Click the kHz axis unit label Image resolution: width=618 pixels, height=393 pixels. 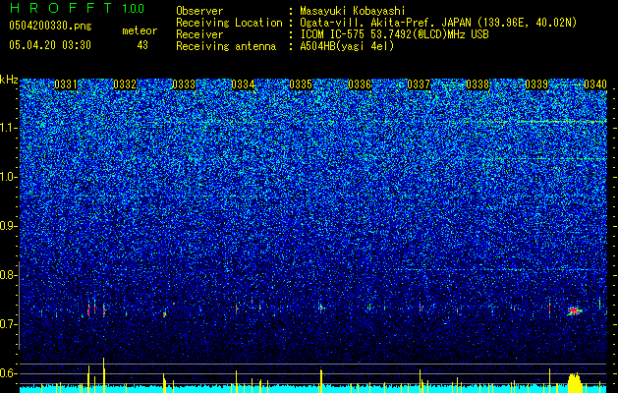[9, 80]
